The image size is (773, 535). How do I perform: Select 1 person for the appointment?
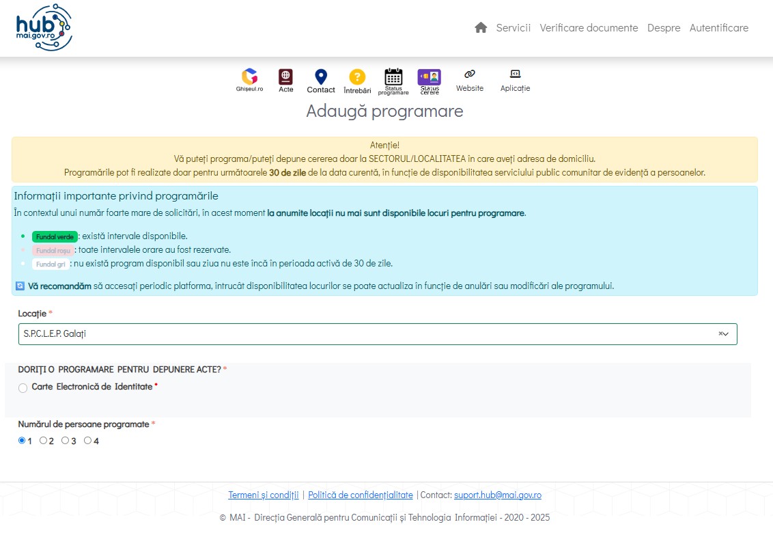[22, 440]
